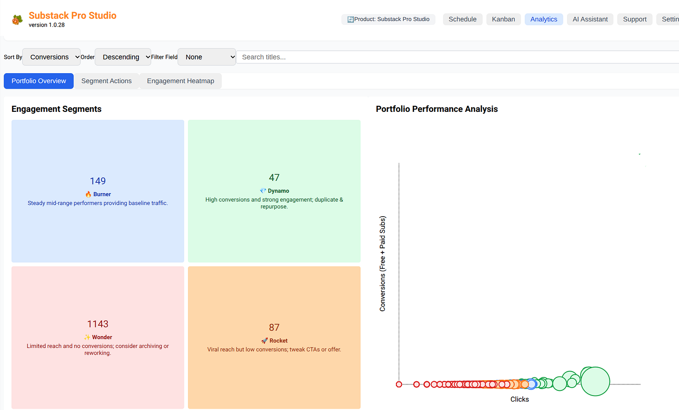Open the Kanban page
The width and height of the screenshot is (679, 410).
click(x=504, y=19)
